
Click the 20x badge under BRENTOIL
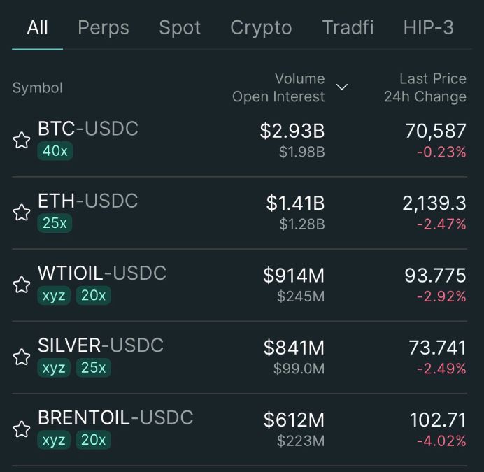(x=93, y=440)
